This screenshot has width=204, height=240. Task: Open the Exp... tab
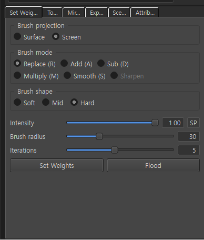(97, 13)
